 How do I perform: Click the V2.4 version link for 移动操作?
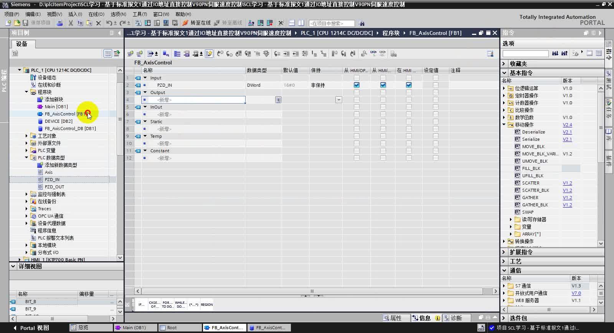(567, 125)
